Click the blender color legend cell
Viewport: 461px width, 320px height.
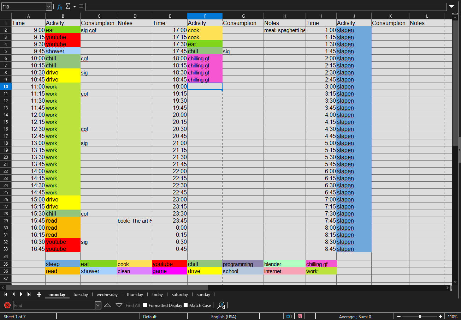285,264
